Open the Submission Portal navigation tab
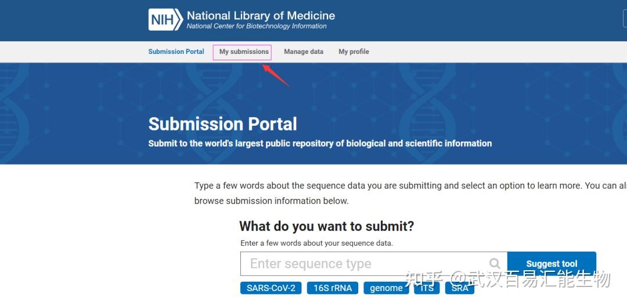627x305 pixels. (x=176, y=52)
